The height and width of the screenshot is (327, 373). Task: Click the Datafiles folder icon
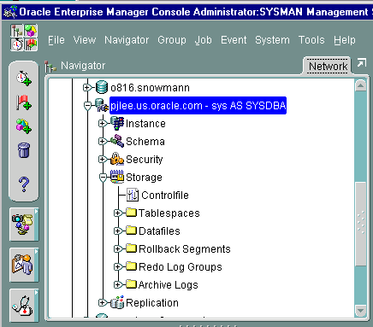coord(131,231)
